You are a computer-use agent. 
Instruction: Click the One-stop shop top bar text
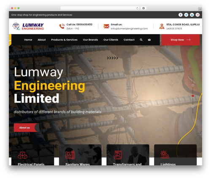(42, 15)
